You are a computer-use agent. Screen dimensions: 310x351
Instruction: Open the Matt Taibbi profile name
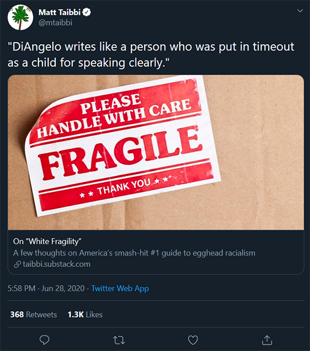click(60, 12)
